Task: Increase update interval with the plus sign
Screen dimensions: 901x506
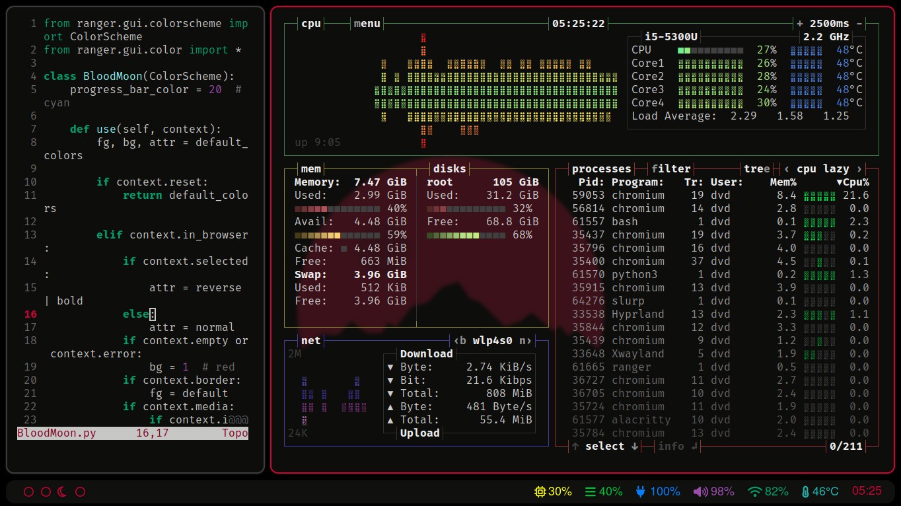Action: click(800, 23)
